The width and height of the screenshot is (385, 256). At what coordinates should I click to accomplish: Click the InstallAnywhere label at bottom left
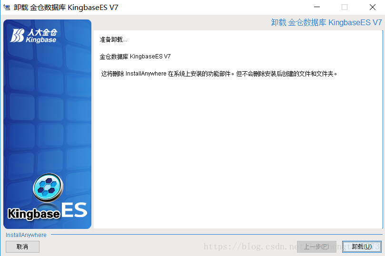pyautogui.click(x=26, y=235)
